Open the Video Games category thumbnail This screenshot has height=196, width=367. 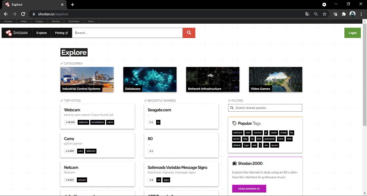pyautogui.click(x=276, y=79)
